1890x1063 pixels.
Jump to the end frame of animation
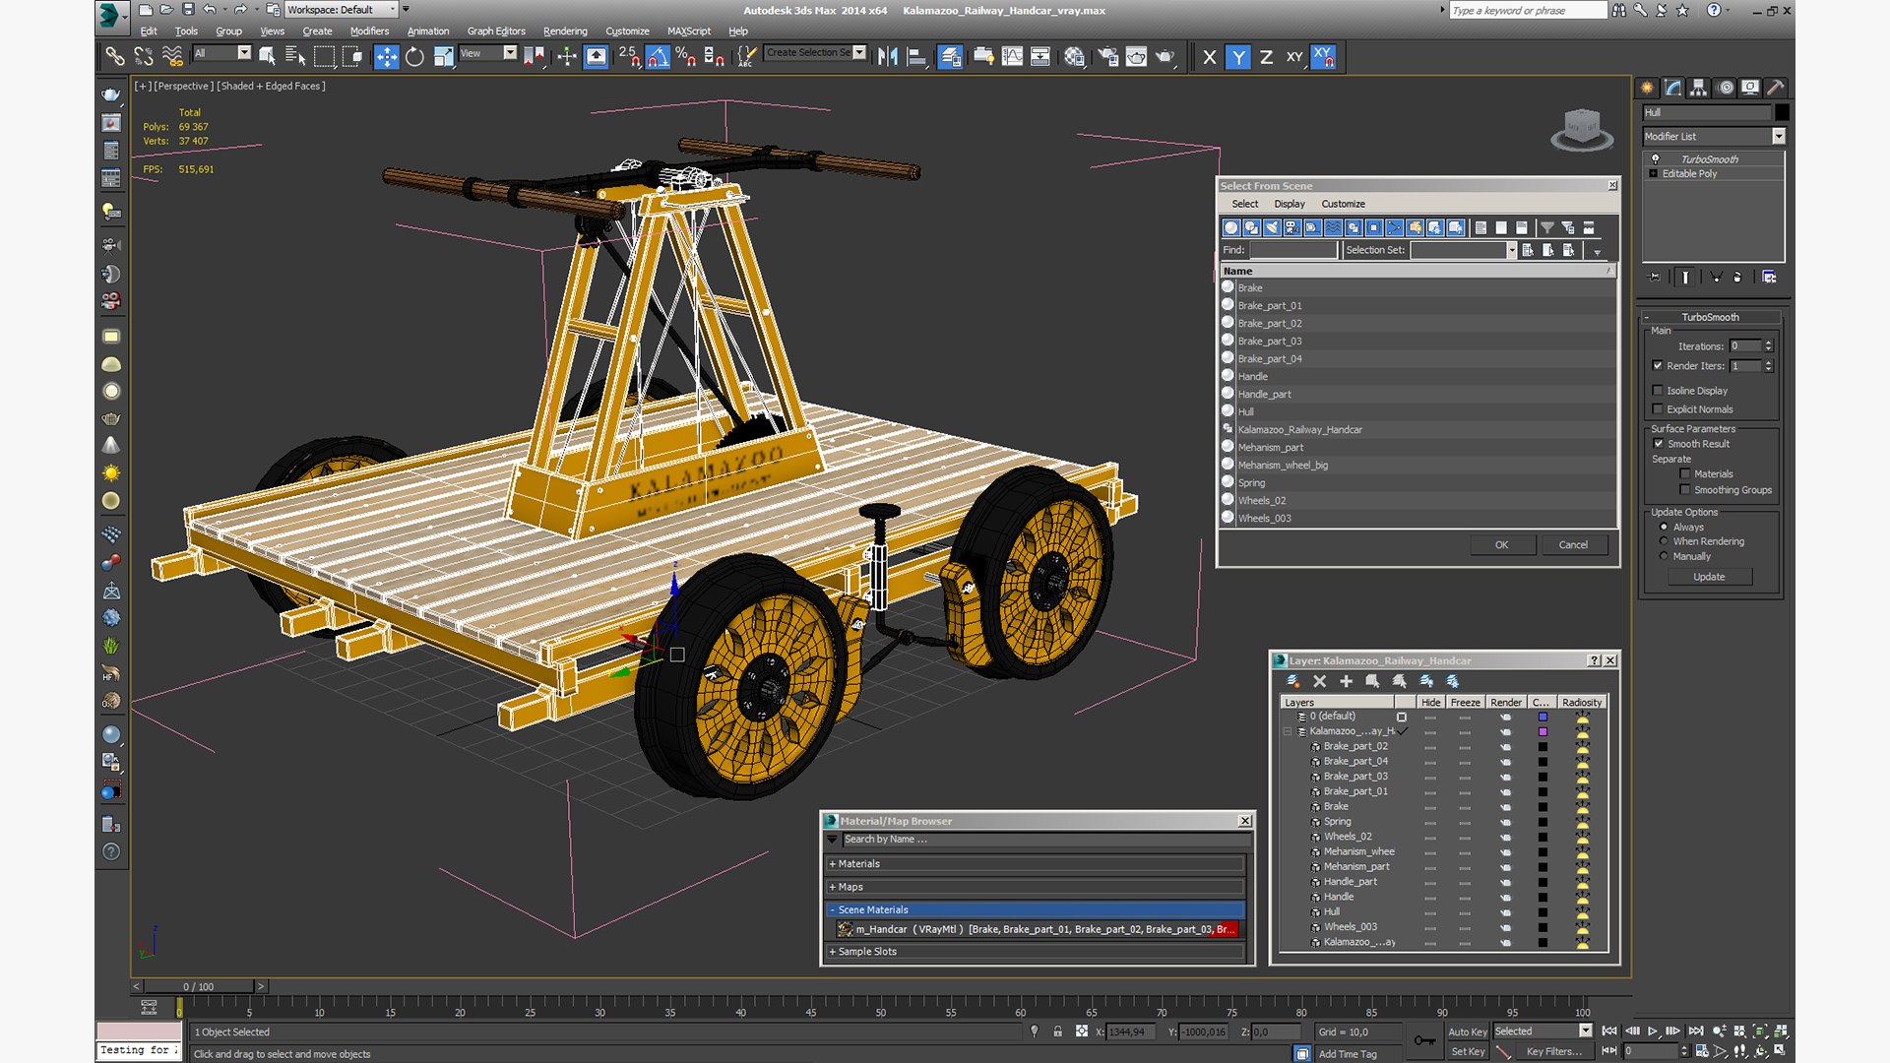coord(1695,1032)
